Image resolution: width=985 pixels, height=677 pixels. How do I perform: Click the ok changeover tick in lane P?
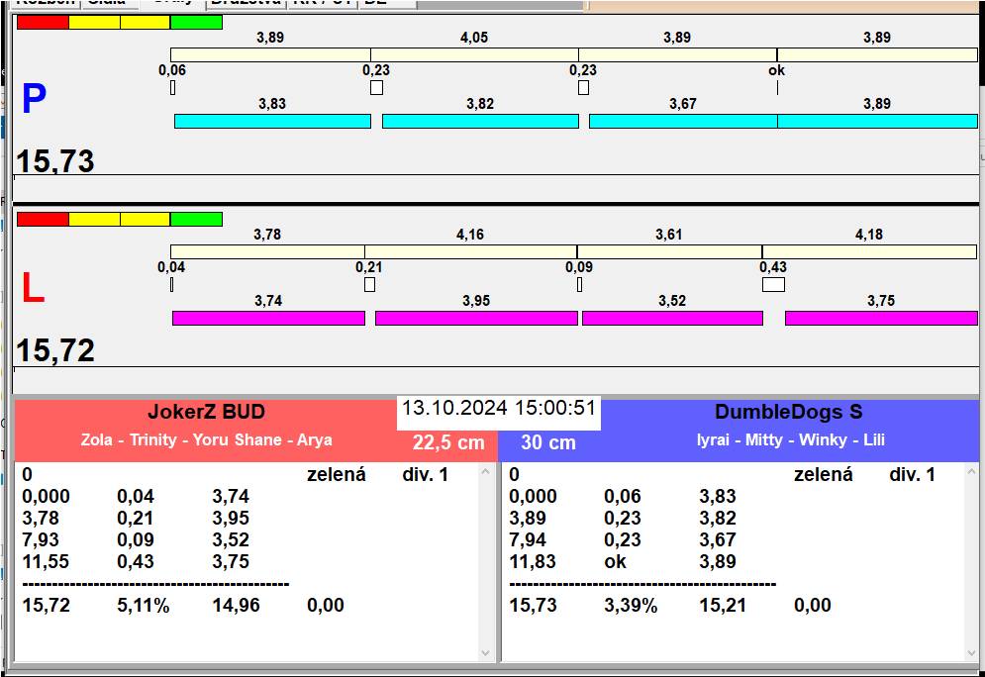[x=777, y=87]
